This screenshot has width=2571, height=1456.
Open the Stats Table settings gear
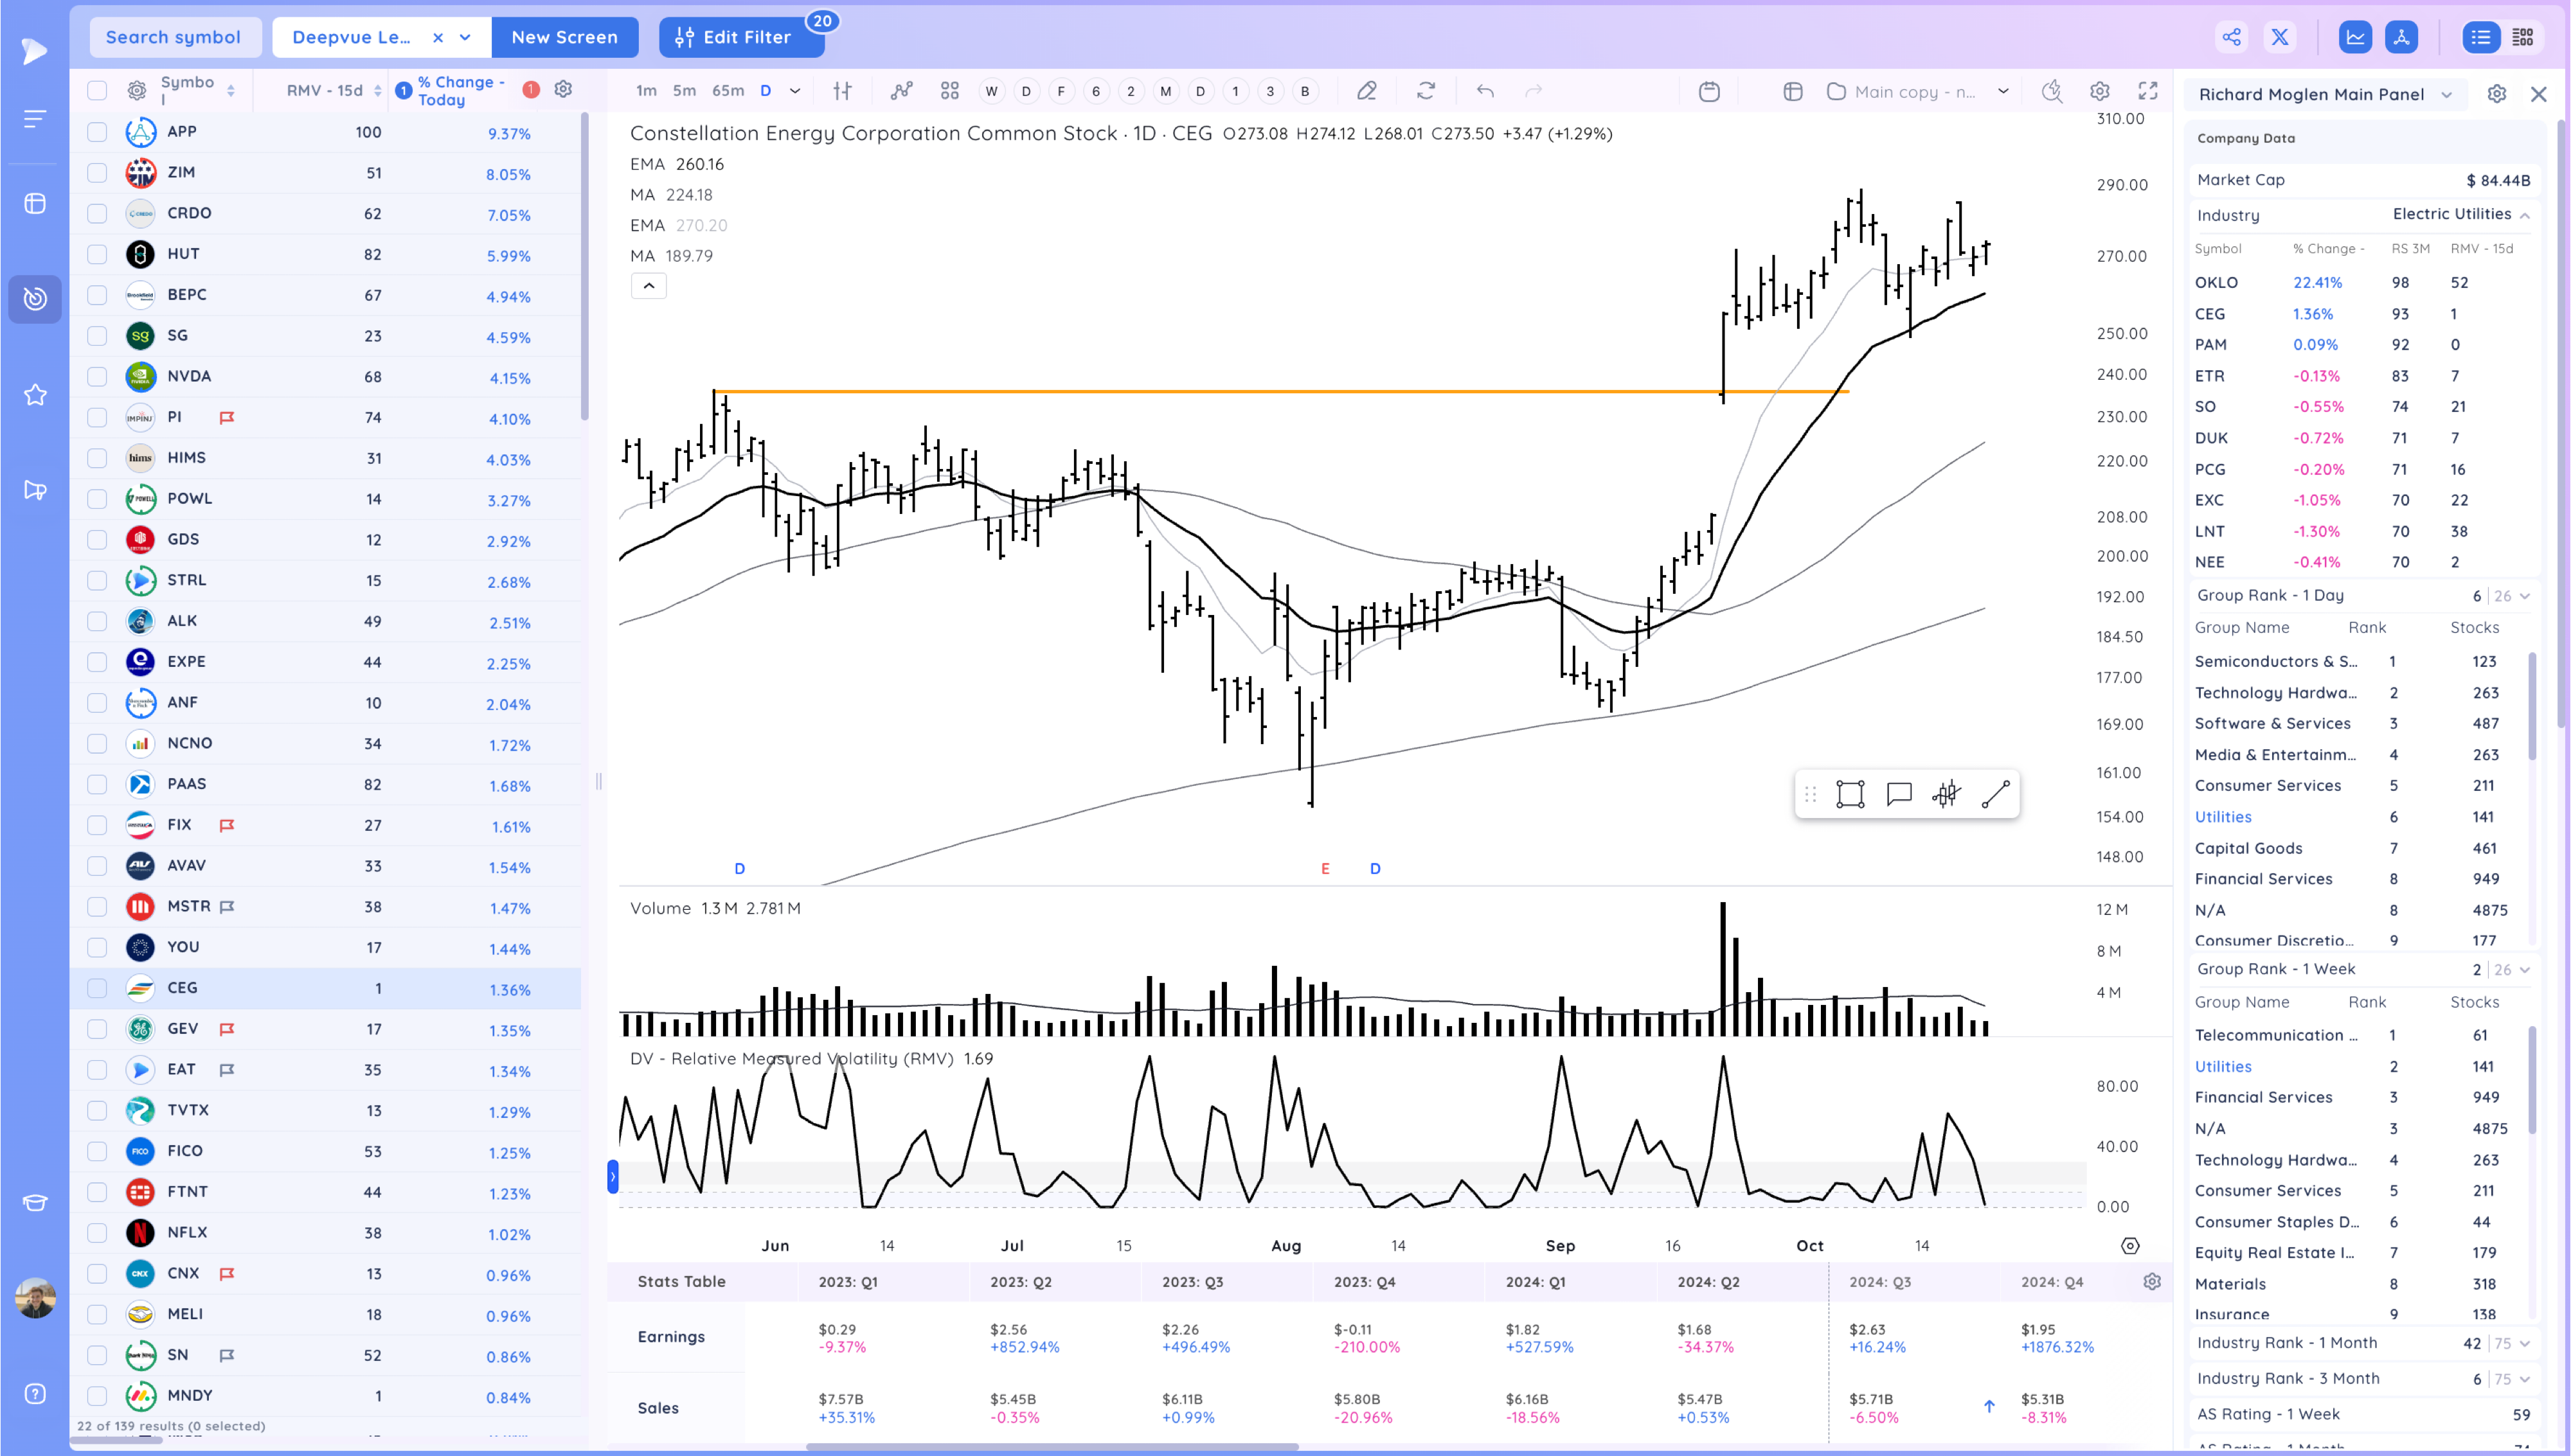pos(2152,1281)
